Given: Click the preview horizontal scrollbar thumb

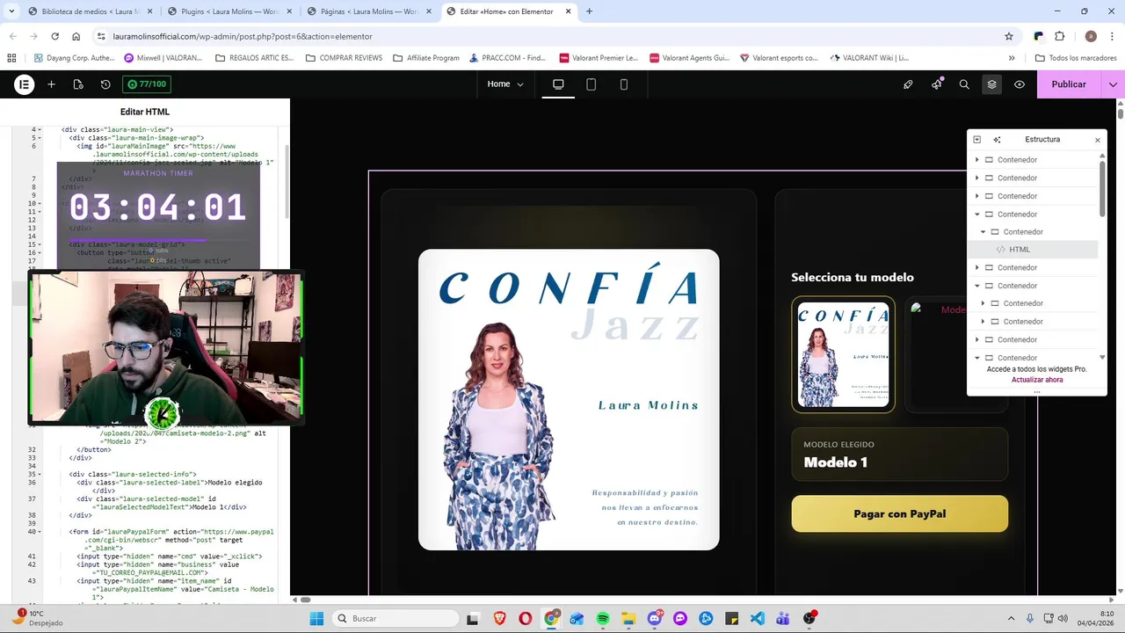Looking at the screenshot, I should point(306,600).
